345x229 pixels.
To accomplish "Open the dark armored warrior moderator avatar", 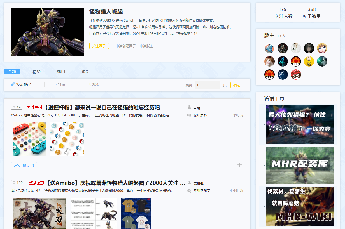I will [x=283, y=48].
